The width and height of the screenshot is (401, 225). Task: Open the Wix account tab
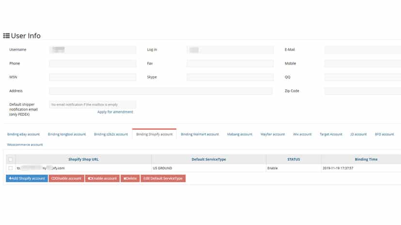pyautogui.click(x=302, y=134)
